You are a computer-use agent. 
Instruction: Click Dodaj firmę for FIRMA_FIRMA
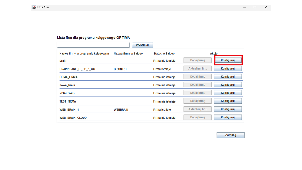198,77
